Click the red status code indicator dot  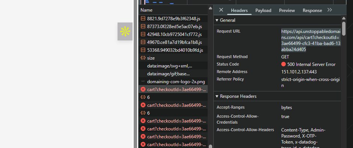(x=284, y=64)
